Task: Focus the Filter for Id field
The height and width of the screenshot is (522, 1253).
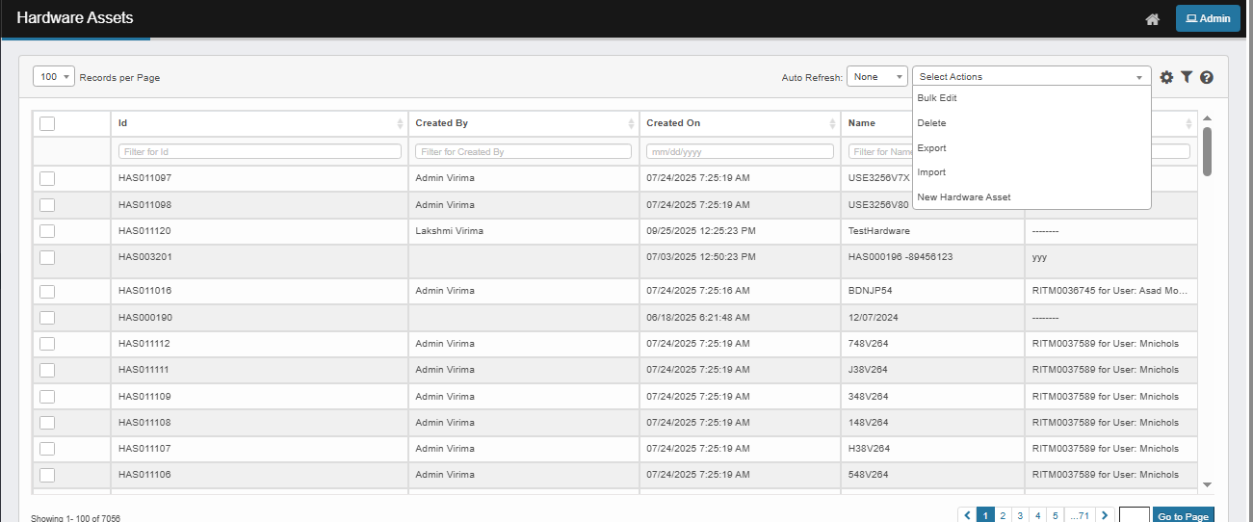Action: click(260, 152)
